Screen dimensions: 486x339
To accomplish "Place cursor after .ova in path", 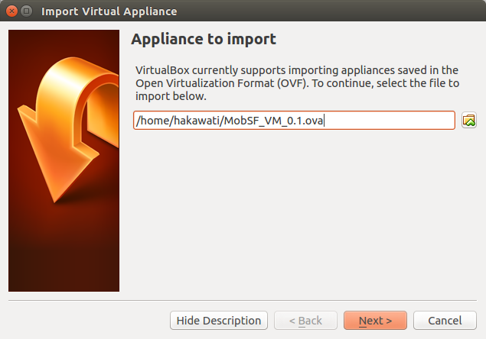I will (x=324, y=121).
